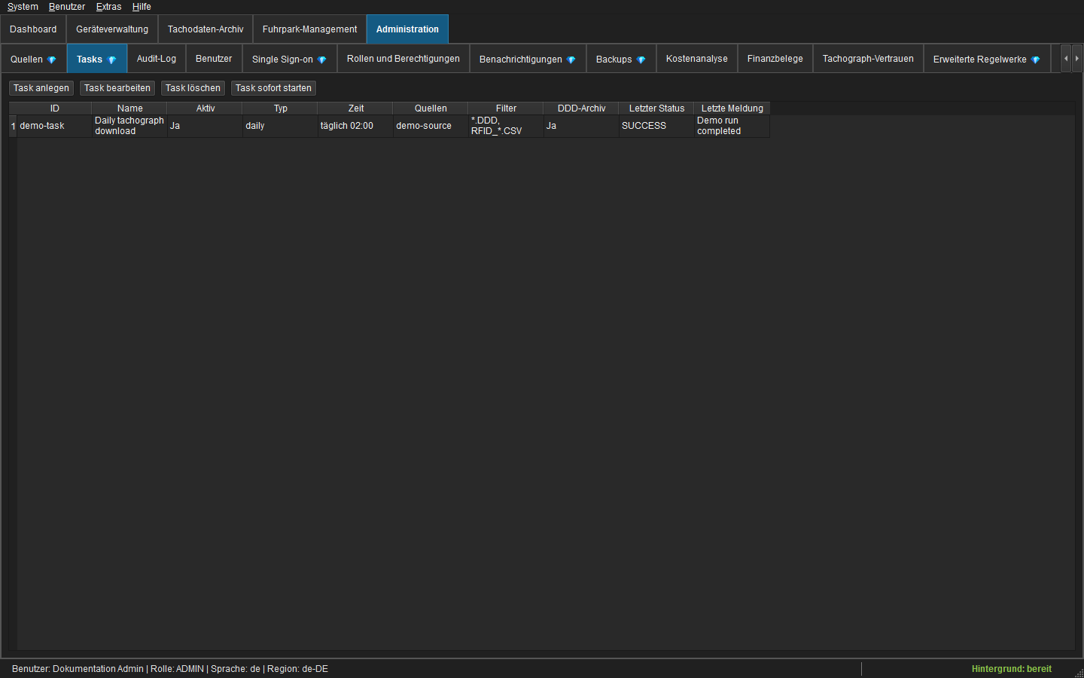This screenshot has height=678, width=1084.
Task: Switch to the Geräteverwaltung tab
Action: point(112,29)
